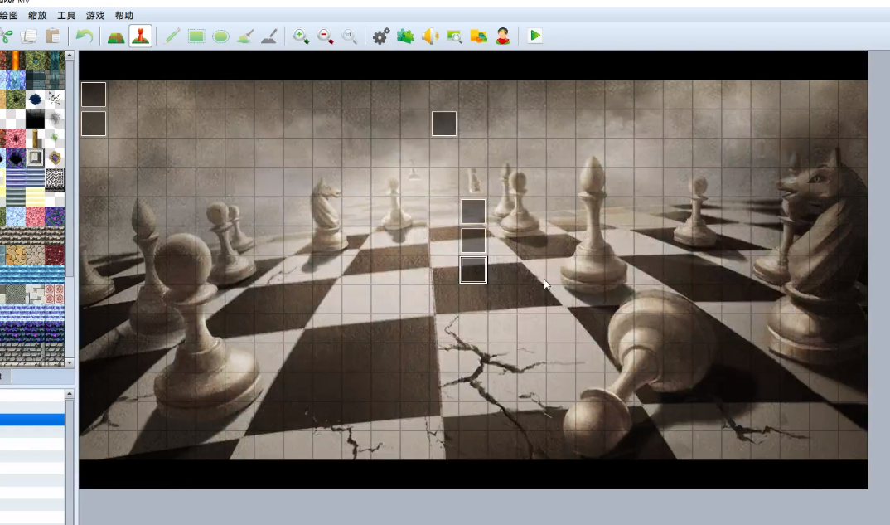Select the highlighted event tile on the map
The image size is (890, 525).
pos(473,270)
